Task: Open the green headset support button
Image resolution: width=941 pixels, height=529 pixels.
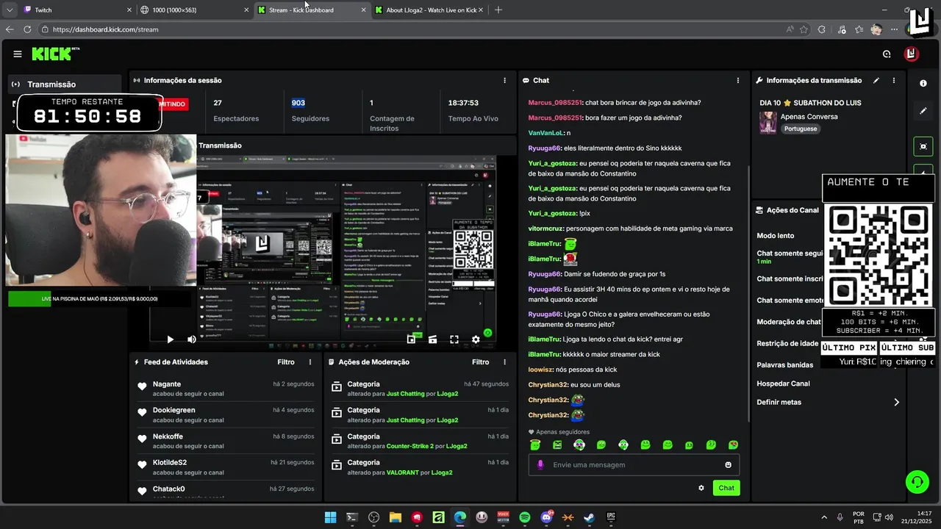Action: (917, 482)
